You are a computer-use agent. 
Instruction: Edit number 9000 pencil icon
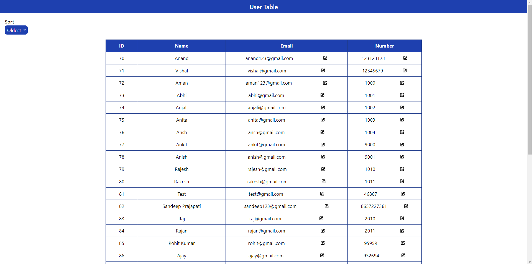coord(402,145)
